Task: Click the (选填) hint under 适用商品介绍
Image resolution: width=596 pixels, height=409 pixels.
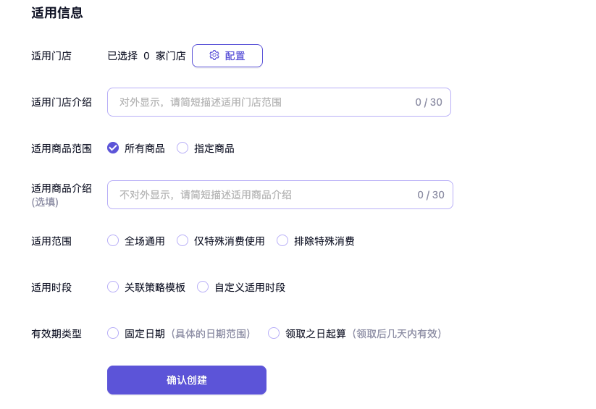Action: tap(45, 202)
